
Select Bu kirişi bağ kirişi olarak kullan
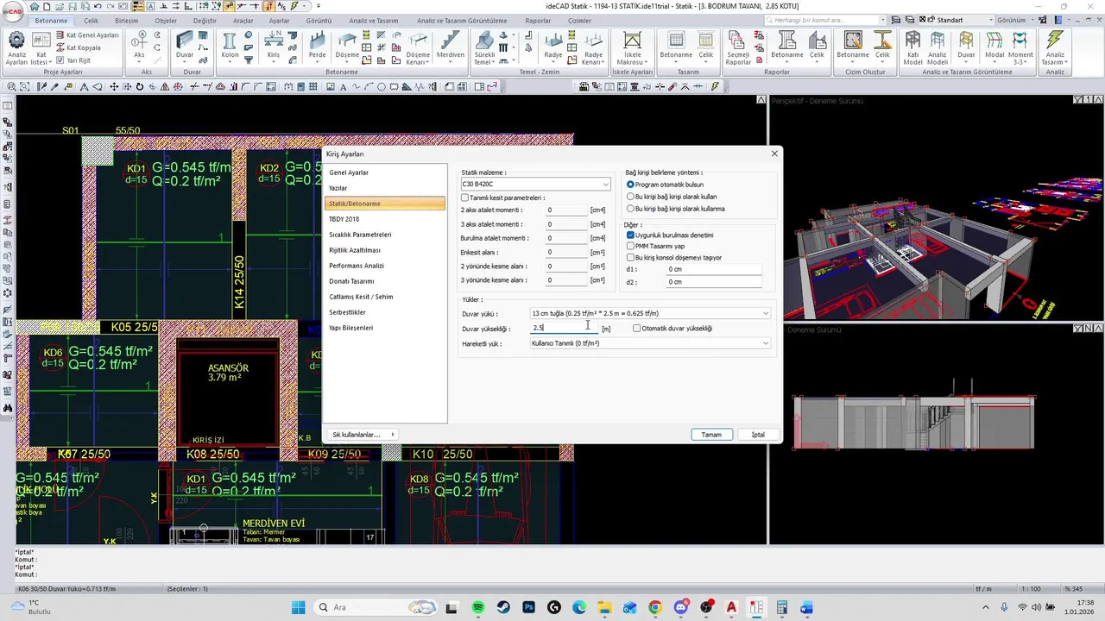click(x=630, y=197)
